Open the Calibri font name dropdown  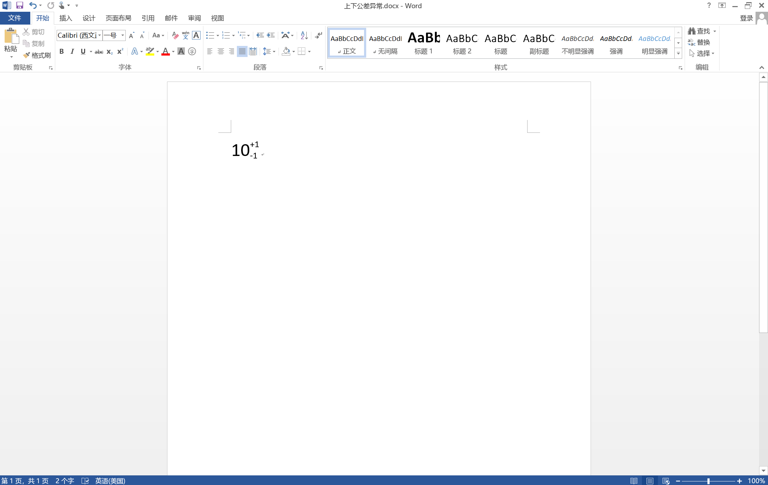point(99,35)
